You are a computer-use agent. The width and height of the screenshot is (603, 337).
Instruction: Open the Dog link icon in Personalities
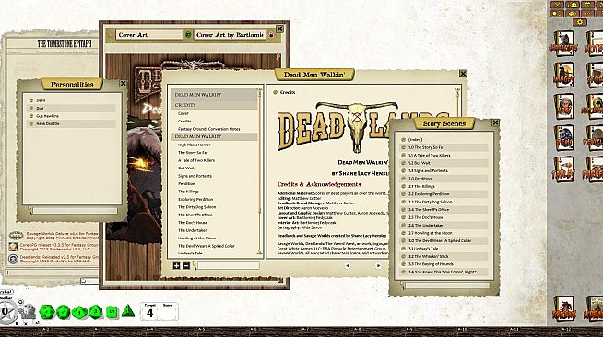coord(31,109)
